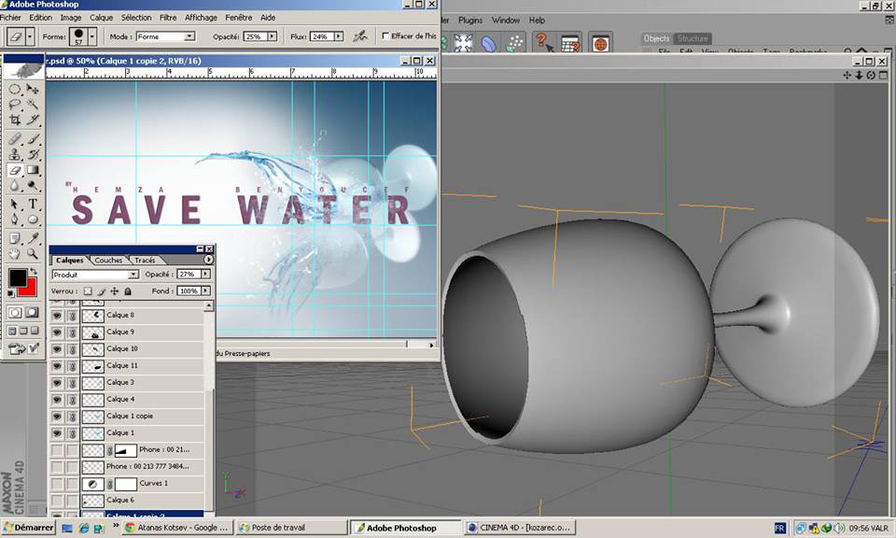Viewport: 896px width, 538px height.
Task: Enable the airbrush option in options bar
Action: tap(359, 36)
